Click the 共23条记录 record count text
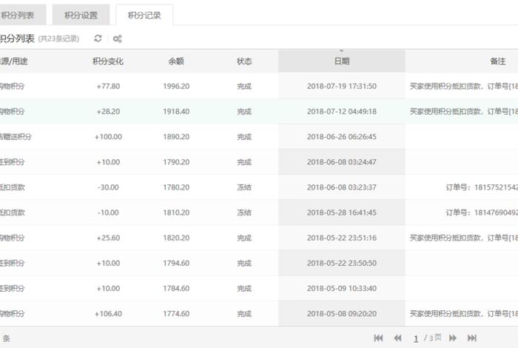518x348 pixels. (58, 39)
